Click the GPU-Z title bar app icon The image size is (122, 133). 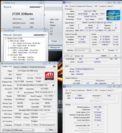[x=2, y=64]
